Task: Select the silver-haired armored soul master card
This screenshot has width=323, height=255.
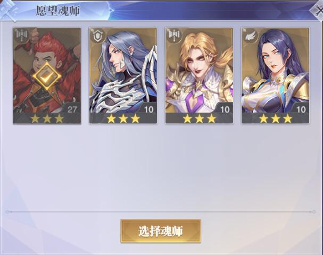Action: point(123,75)
